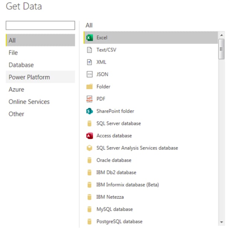Switch to the File category
The width and height of the screenshot is (229, 234).
[x=40, y=53]
